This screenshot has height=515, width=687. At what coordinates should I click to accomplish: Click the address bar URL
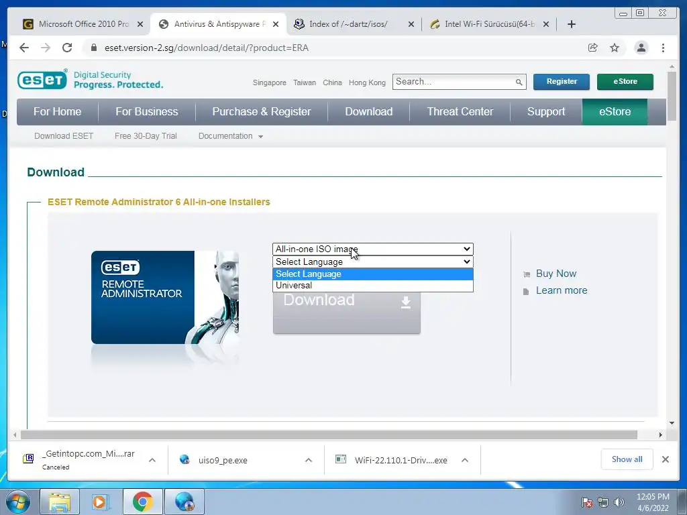(x=207, y=48)
